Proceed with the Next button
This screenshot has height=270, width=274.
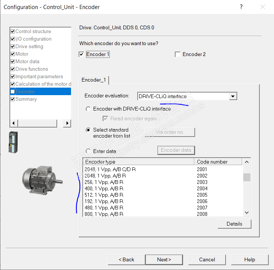(164, 260)
